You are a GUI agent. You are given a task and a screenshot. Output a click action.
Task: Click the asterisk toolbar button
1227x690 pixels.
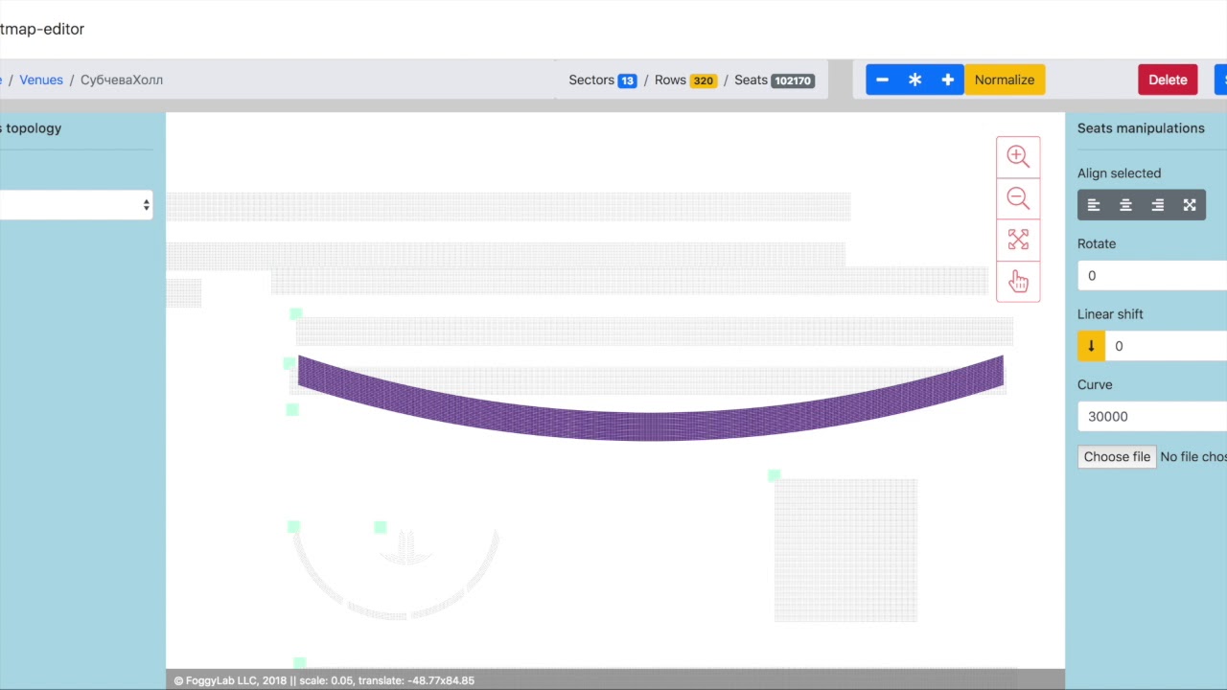[914, 80]
